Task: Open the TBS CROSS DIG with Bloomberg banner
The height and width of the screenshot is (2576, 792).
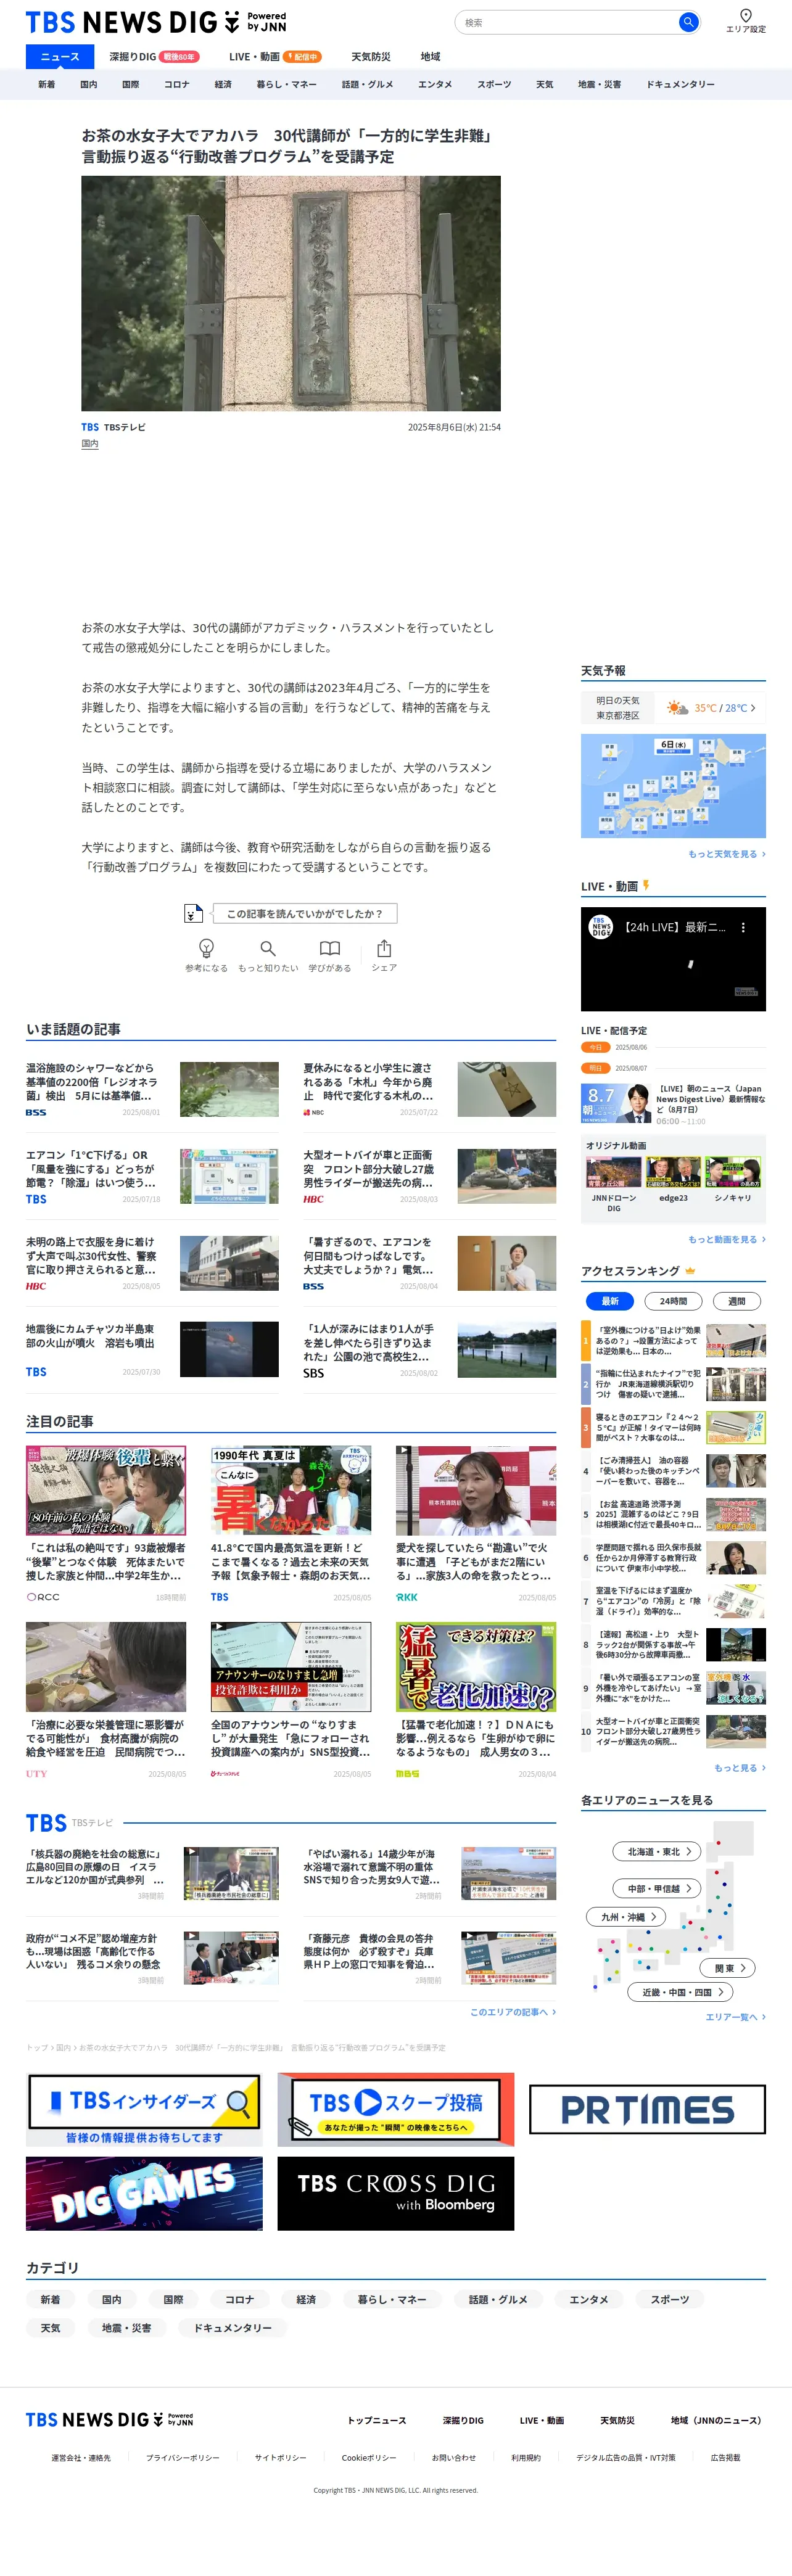Action: [x=395, y=2193]
